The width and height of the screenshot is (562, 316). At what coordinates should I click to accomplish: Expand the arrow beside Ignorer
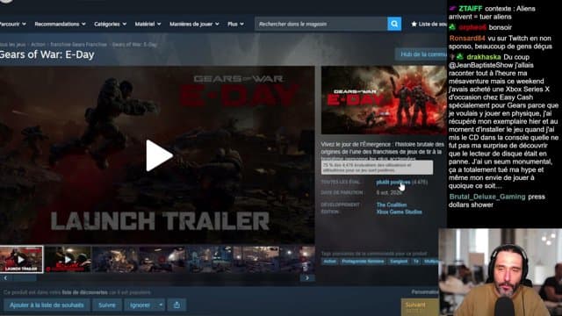tap(161, 305)
